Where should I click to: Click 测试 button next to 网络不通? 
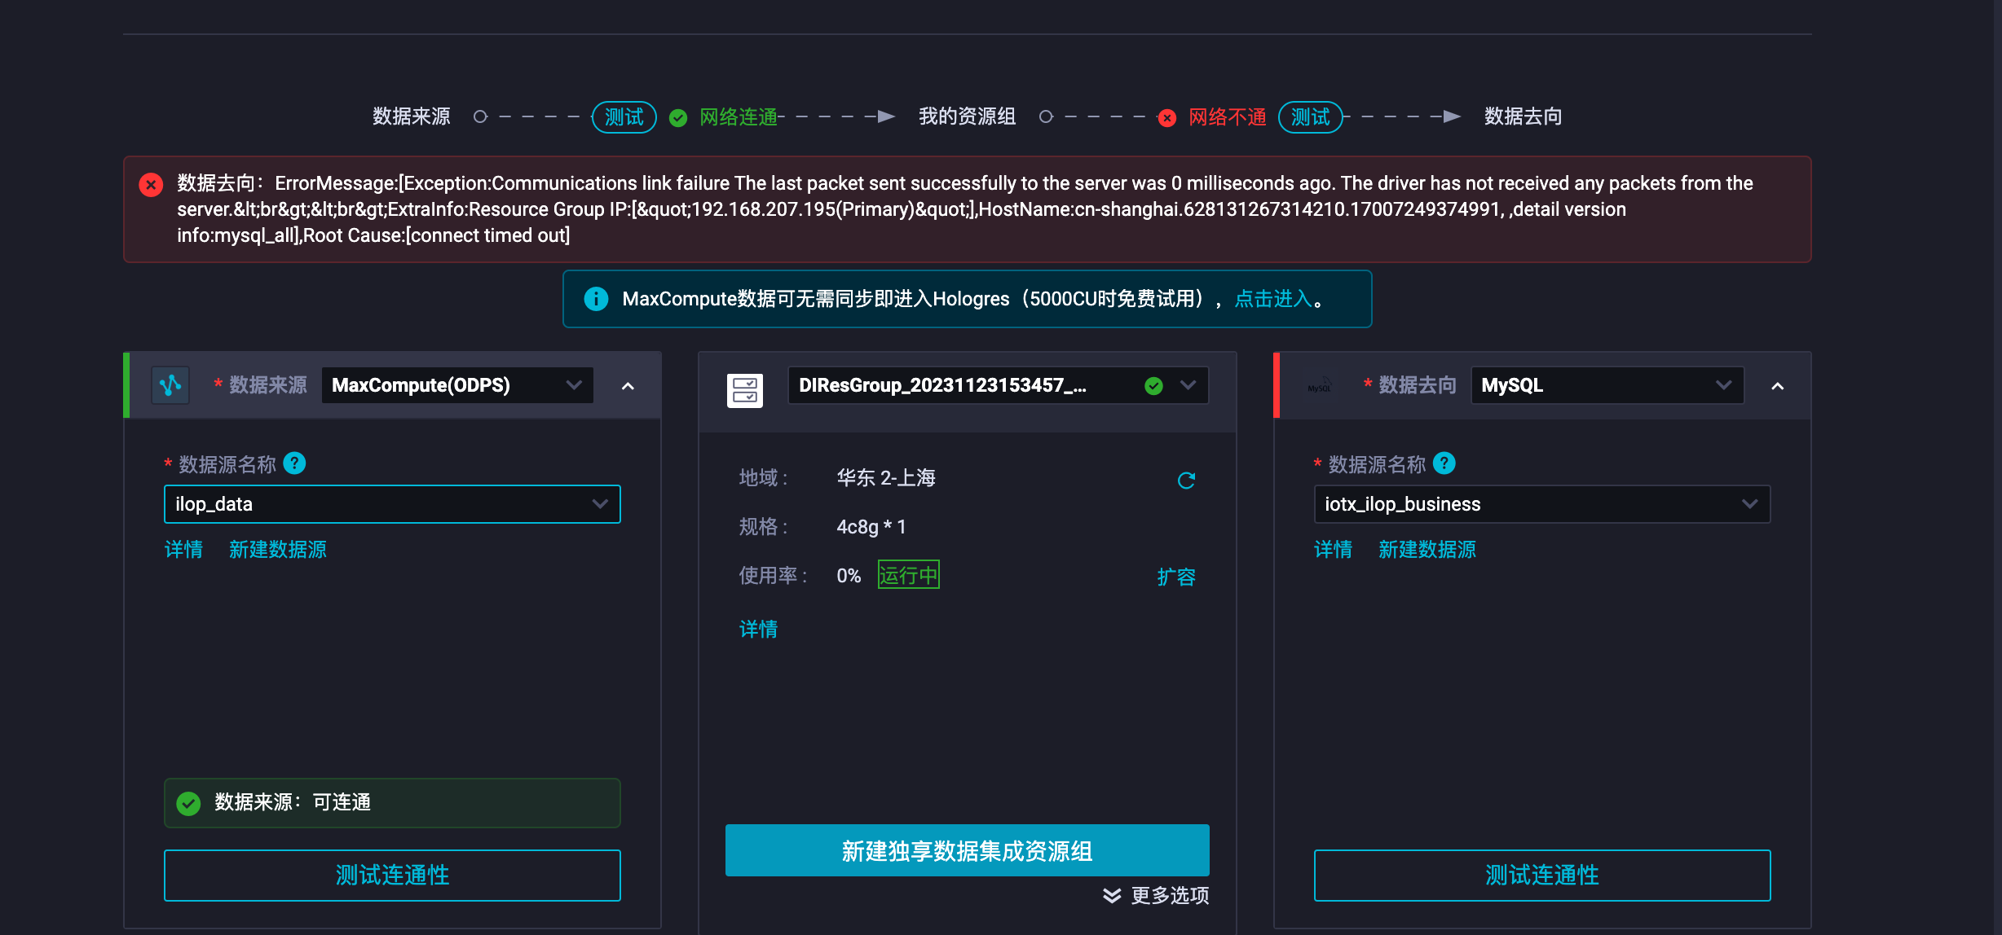pos(1310,117)
